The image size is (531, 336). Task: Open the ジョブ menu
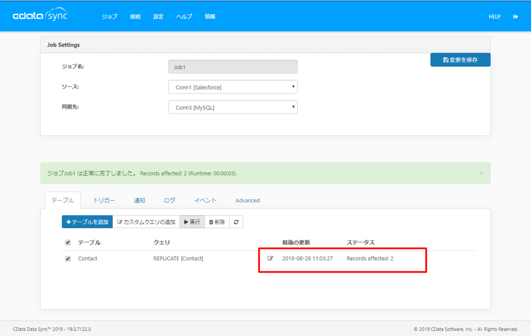click(x=110, y=17)
